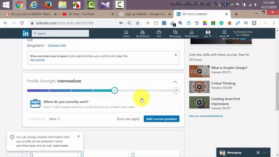Click the flame extension icon

(230, 23)
